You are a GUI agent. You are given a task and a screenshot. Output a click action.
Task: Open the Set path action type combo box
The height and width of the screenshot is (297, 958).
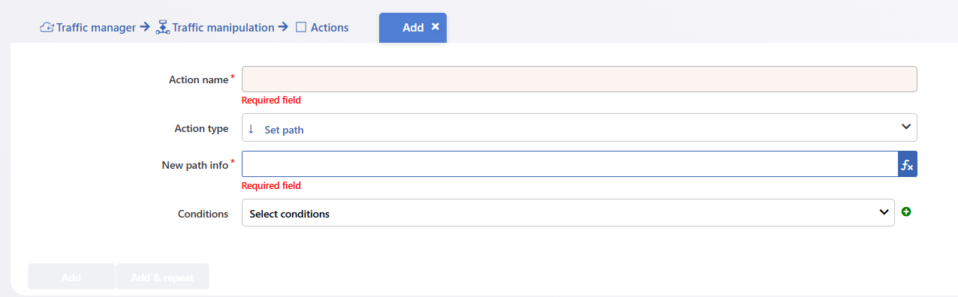coord(579,127)
